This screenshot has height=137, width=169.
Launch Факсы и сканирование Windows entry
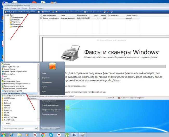click(x=19, y=93)
